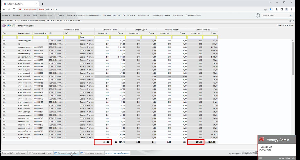The image size is (300, 160).
Task: Click the green refresh report icon
Action: 14,26
